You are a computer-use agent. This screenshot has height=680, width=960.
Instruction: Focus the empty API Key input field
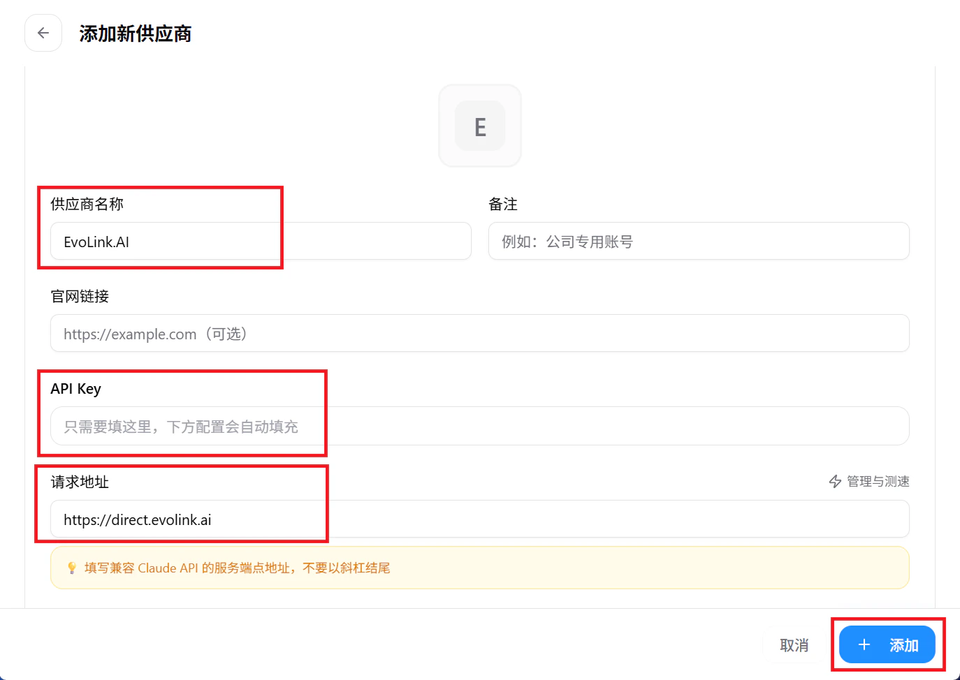coord(479,426)
